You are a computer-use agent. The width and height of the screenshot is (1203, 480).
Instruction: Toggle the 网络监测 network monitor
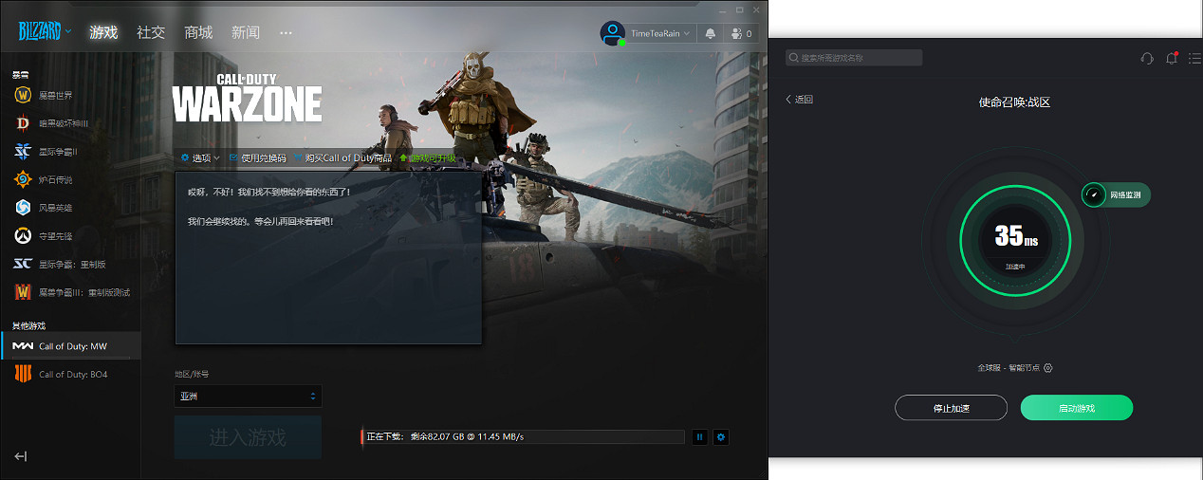tap(1117, 195)
